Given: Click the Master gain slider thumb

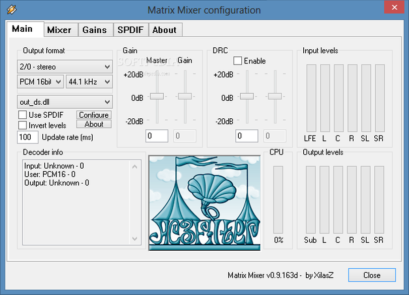Looking at the screenshot, I should click(x=157, y=96).
